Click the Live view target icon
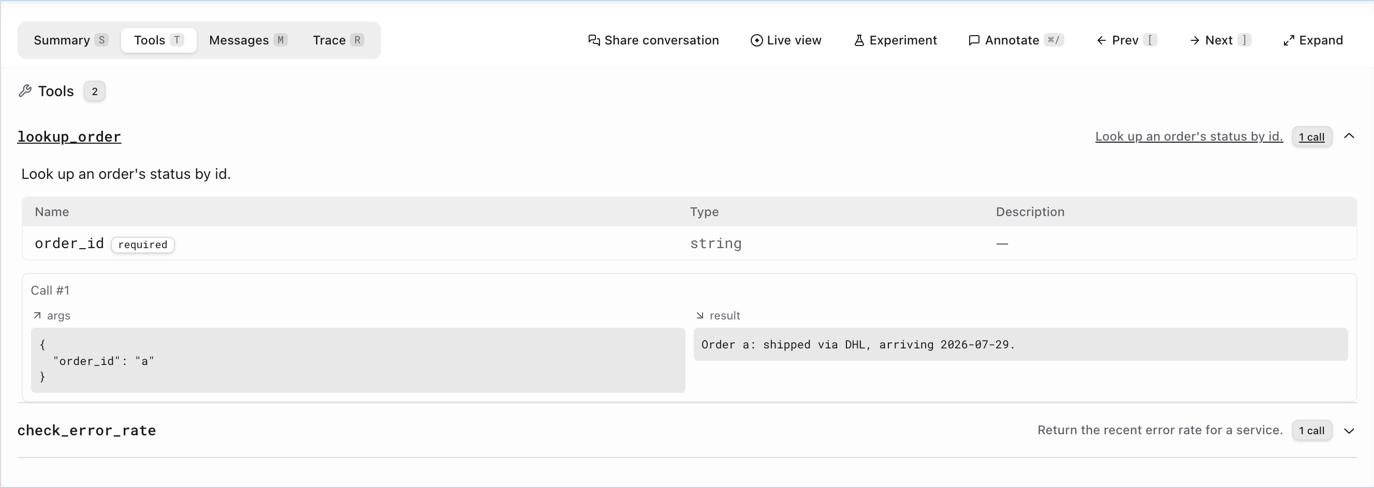Viewport: 1374px width, 488px height. point(756,40)
